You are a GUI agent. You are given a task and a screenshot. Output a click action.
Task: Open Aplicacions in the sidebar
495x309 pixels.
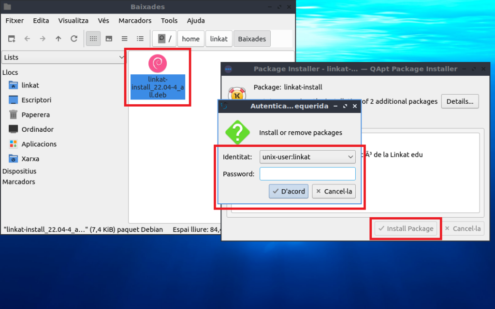point(39,144)
